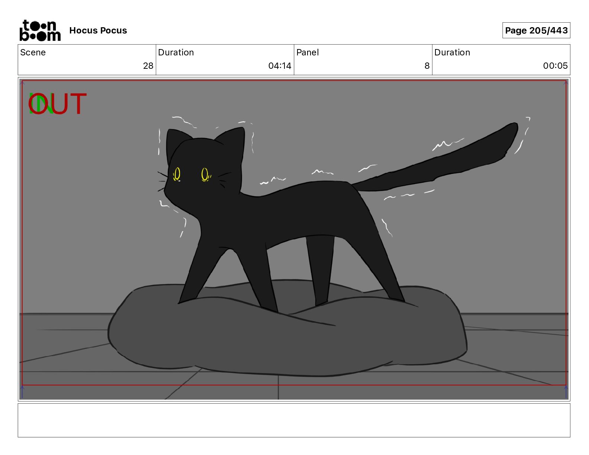589x455 pixels.
Task: Click the scene number '28'
Action: point(148,66)
